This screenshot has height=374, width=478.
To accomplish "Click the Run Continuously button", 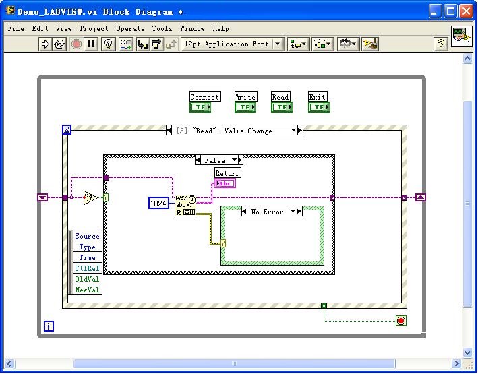I will pyautogui.click(x=59, y=44).
